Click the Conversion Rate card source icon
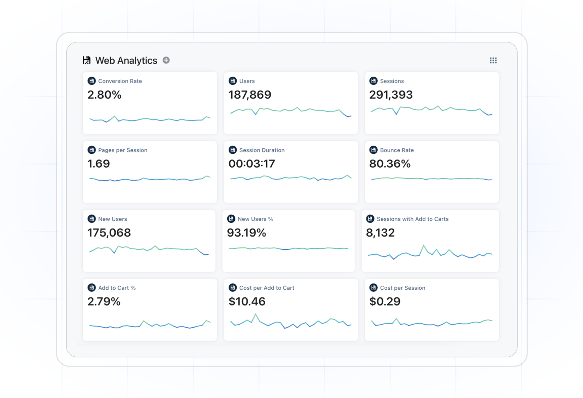Screen dimensions: 583x398 tap(91, 81)
